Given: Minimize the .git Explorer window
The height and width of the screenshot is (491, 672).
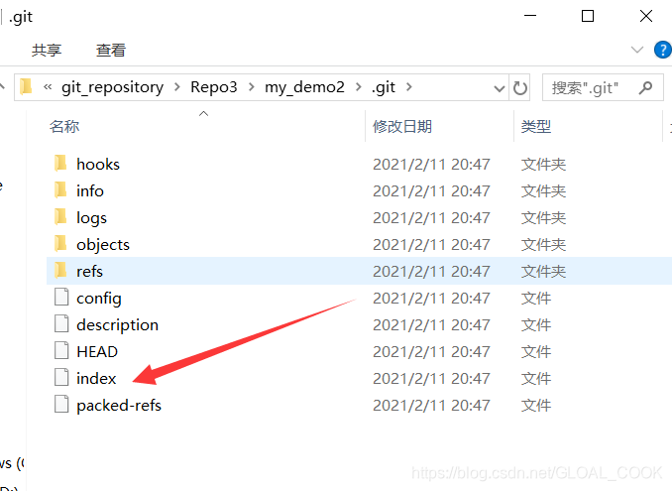Looking at the screenshot, I should click(530, 16).
